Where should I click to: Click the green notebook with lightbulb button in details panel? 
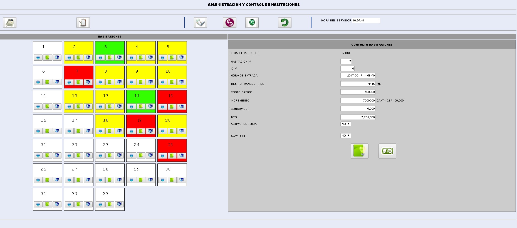point(360,151)
